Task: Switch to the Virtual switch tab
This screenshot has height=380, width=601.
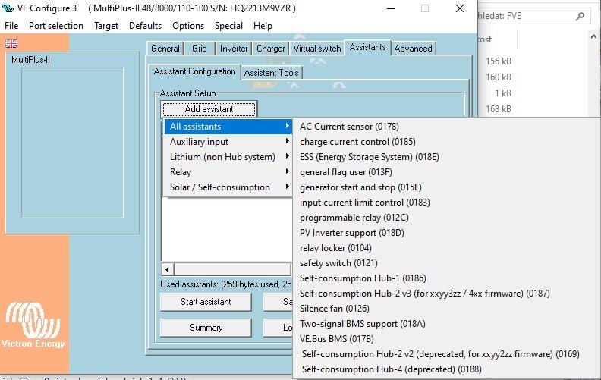Action: (x=317, y=49)
